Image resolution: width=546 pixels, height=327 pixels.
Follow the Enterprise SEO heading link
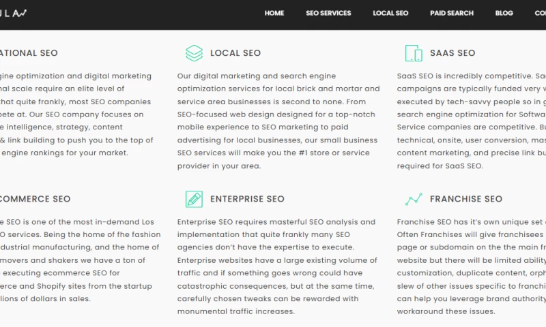pyautogui.click(x=247, y=199)
